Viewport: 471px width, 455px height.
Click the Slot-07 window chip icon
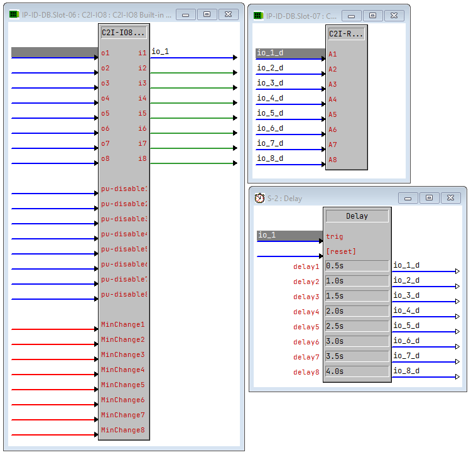pyautogui.click(x=258, y=16)
